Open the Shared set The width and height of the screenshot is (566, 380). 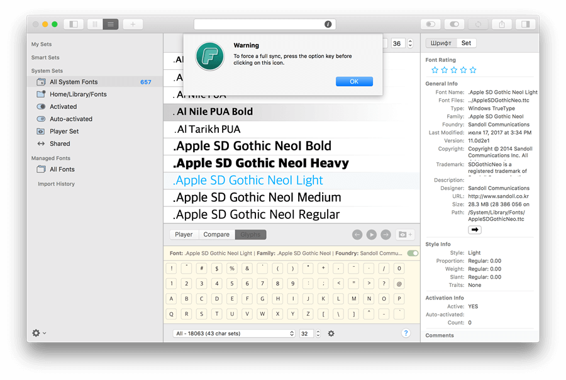(x=95, y=144)
